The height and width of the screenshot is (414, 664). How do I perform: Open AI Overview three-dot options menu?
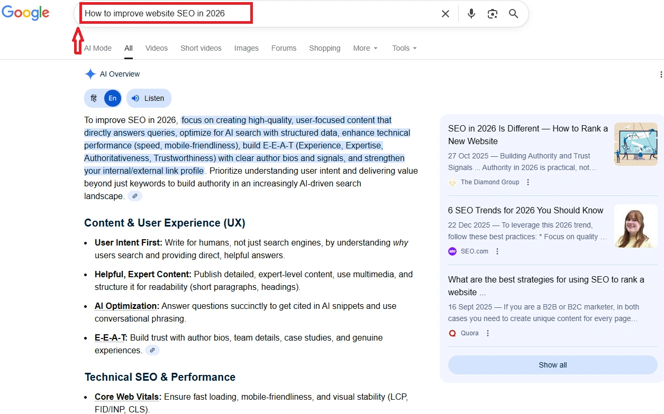[660, 74]
